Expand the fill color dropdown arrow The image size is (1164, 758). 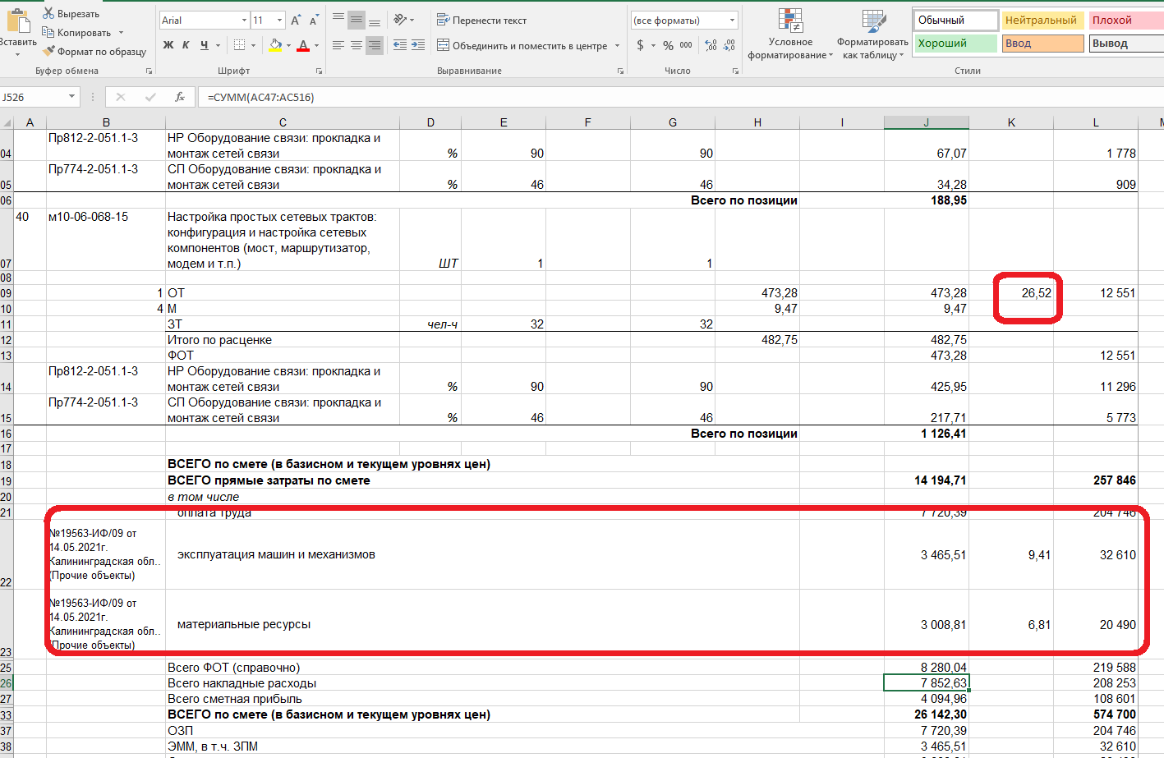tap(288, 45)
